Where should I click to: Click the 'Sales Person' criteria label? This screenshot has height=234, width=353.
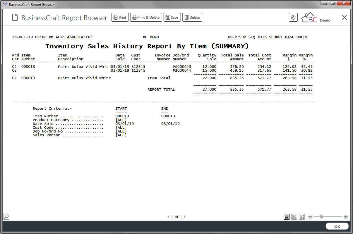point(47,135)
